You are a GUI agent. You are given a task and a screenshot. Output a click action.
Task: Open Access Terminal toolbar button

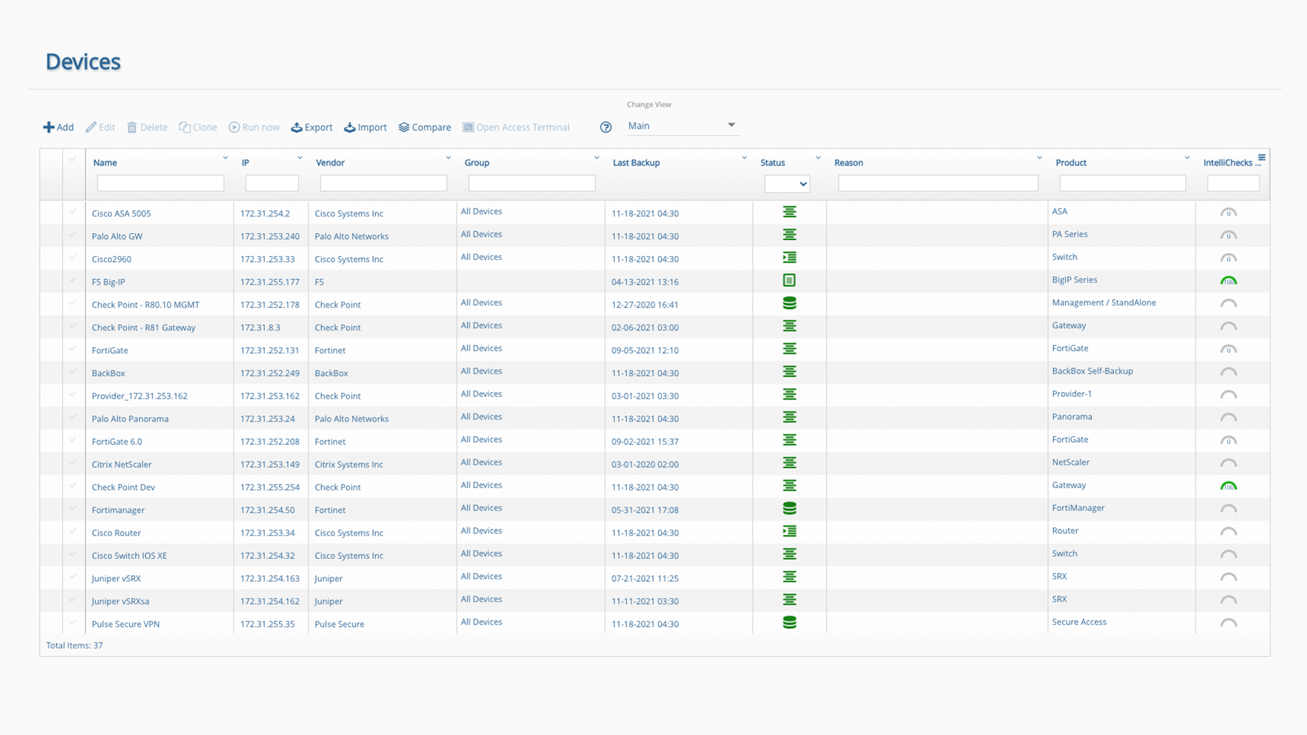tap(516, 127)
